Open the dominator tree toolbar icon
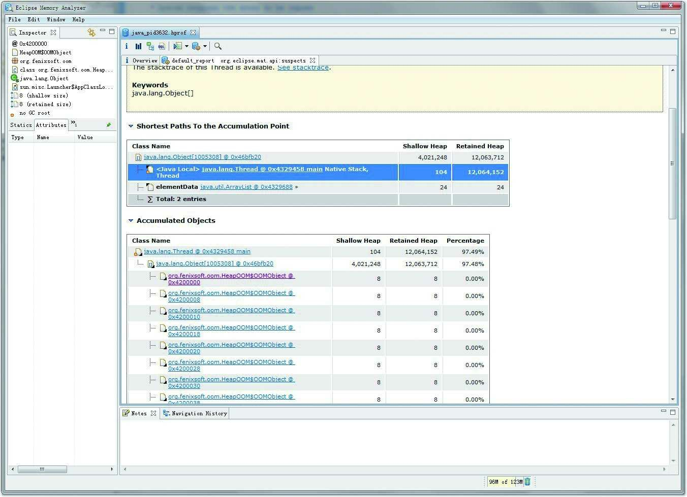The image size is (687, 497). click(x=150, y=46)
